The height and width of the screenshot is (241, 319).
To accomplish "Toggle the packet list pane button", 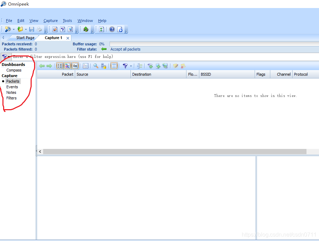I will click(x=59, y=66).
